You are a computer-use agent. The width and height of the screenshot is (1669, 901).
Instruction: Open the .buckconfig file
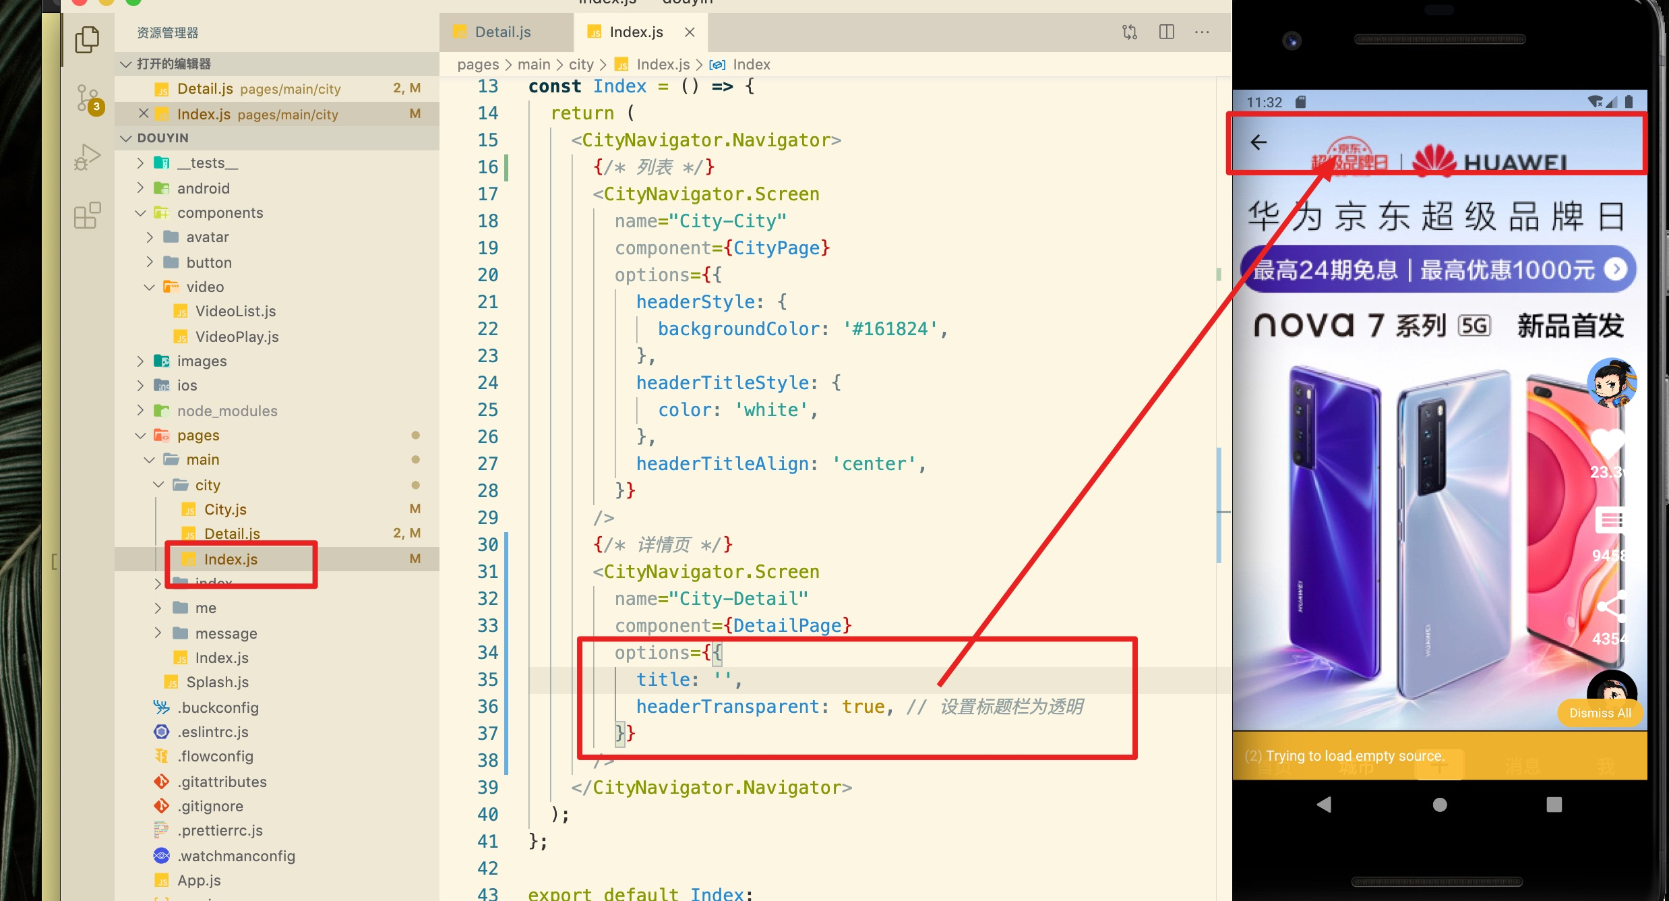[277, 707]
